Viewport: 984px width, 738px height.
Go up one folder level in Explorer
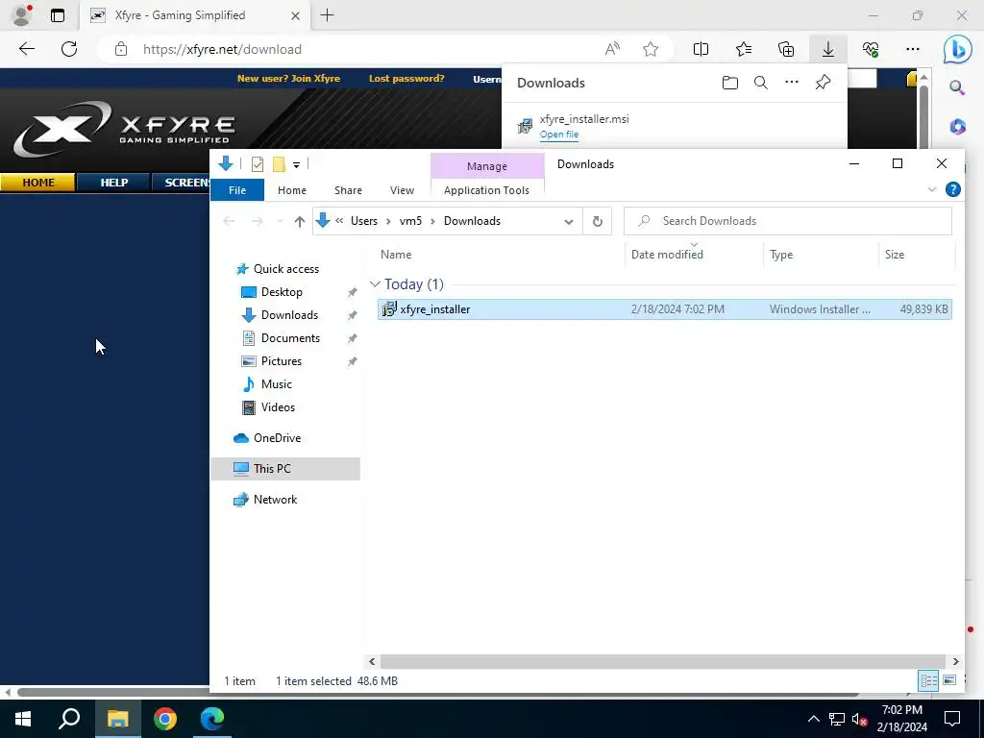pyautogui.click(x=300, y=221)
